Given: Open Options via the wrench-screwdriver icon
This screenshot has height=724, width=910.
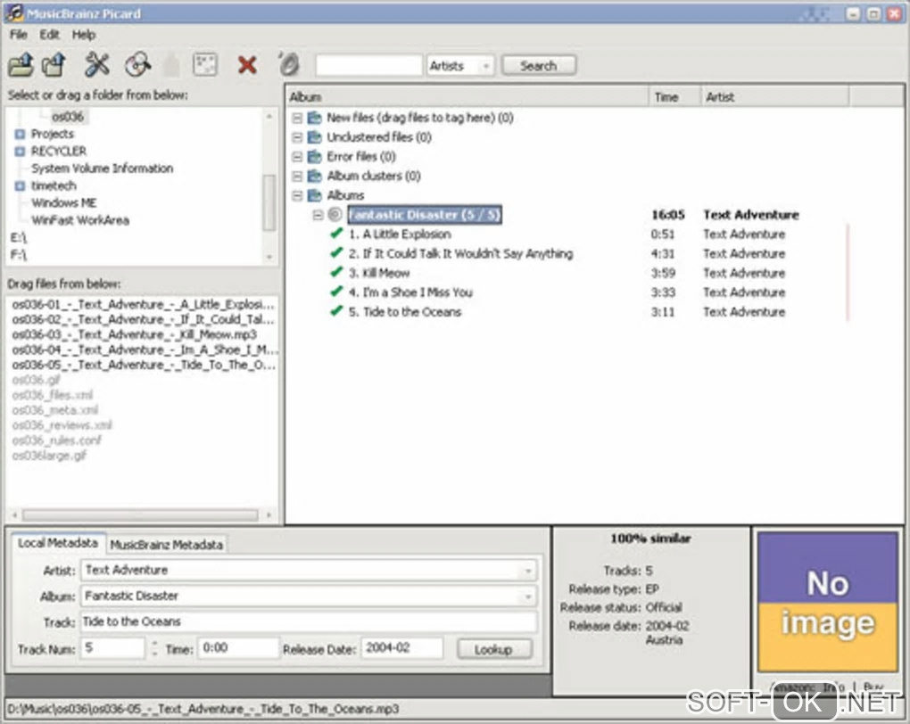Looking at the screenshot, I should pyautogui.click(x=96, y=64).
